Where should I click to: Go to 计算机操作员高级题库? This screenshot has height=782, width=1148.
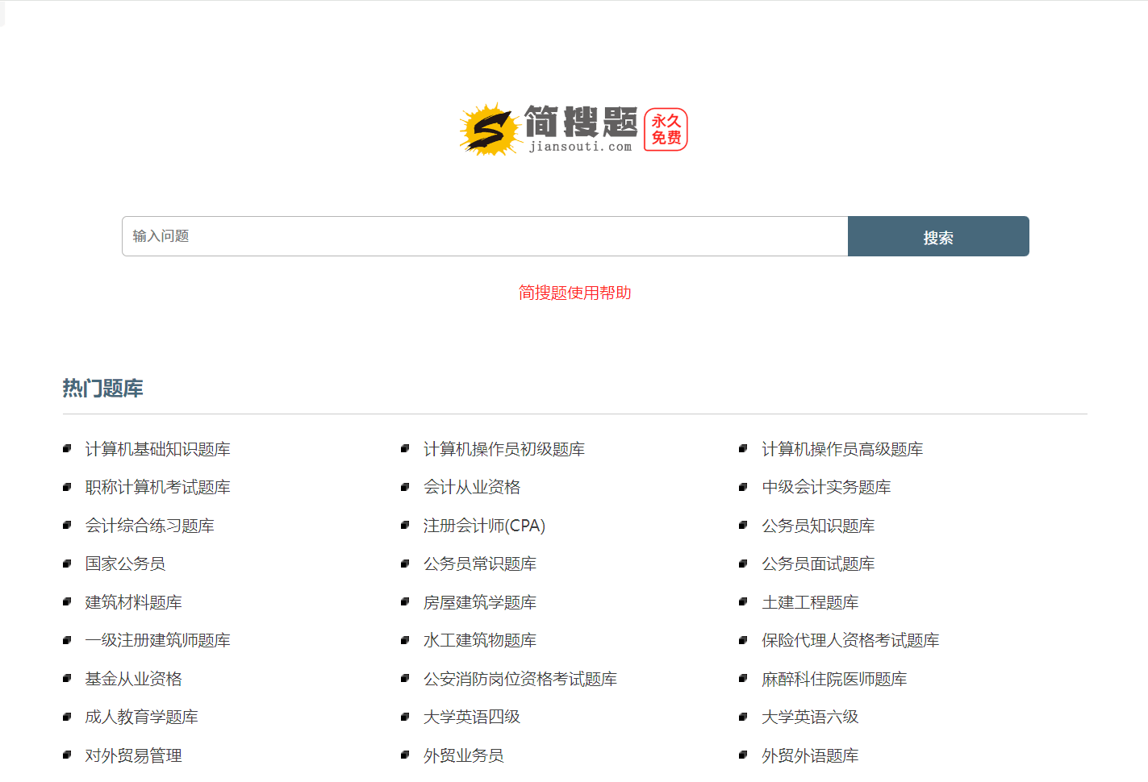(841, 449)
